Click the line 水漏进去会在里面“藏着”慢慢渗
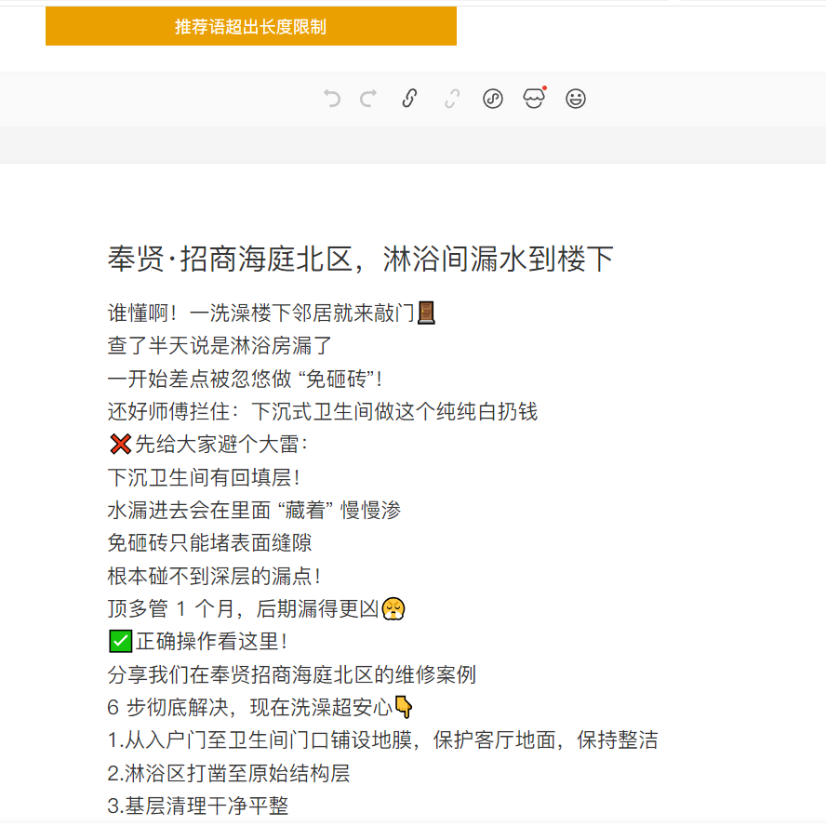 coord(254,510)
